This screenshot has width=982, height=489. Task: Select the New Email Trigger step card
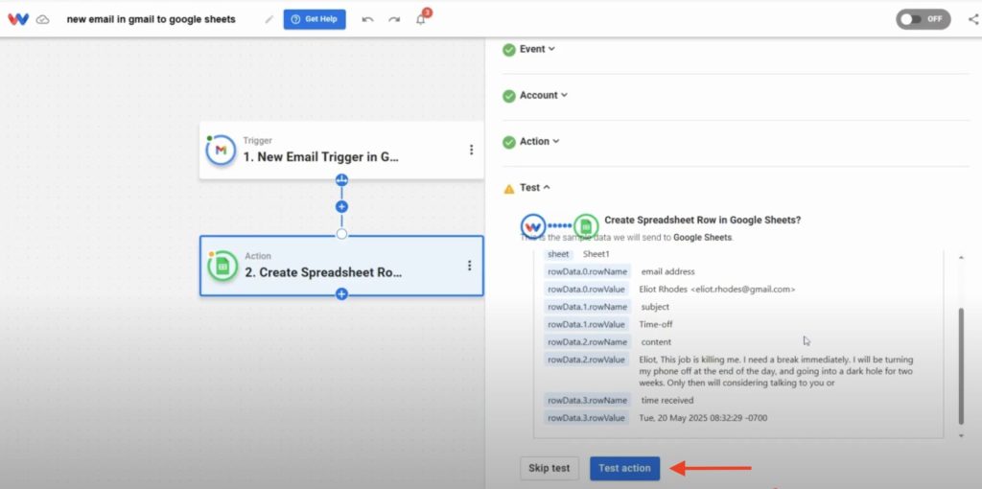click(341, 151)
